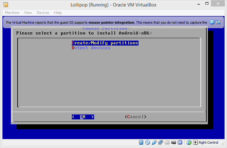Image resolution: width=227 pixels, height=148 pixels.
Task: Click the USB devices status icon
Action: [x=154, y=142]
